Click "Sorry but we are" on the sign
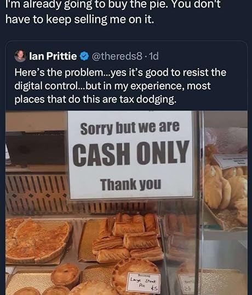This screenshot has height=295, width=252. 130,128
